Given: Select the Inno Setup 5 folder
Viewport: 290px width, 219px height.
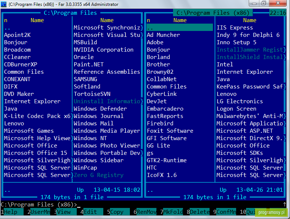Looking at the screenshot, I should click(237, 42).
